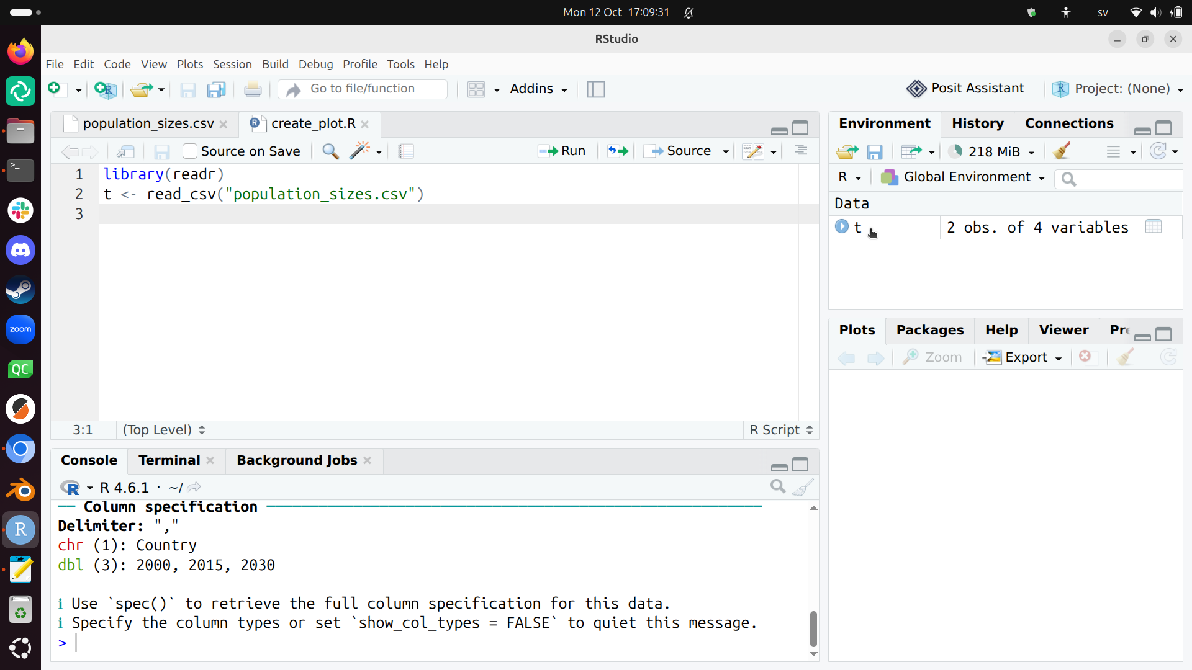The image size is (1192, 670).
Task: Clear console with broom icon
Action: point(802,487)
